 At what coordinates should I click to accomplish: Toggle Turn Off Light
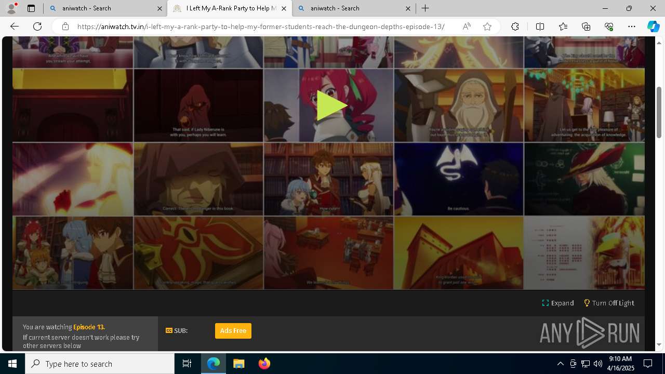pos(609,303)
